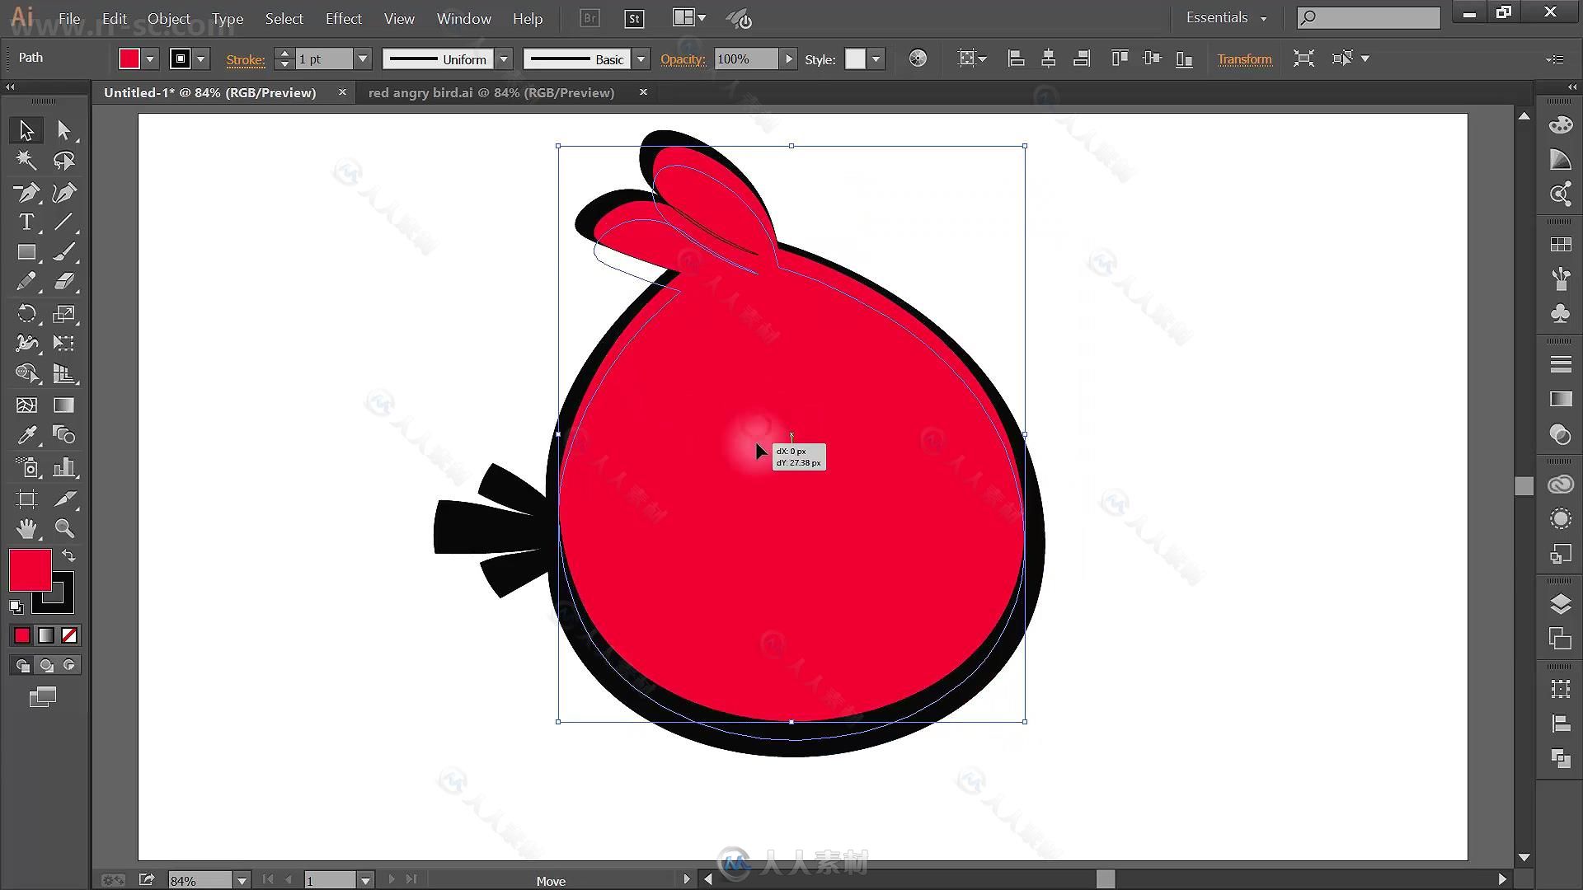Select the Gradient tool

(64, 405)
